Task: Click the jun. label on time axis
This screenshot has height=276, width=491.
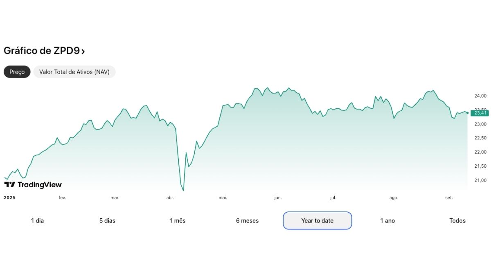Action: point(278,198)
